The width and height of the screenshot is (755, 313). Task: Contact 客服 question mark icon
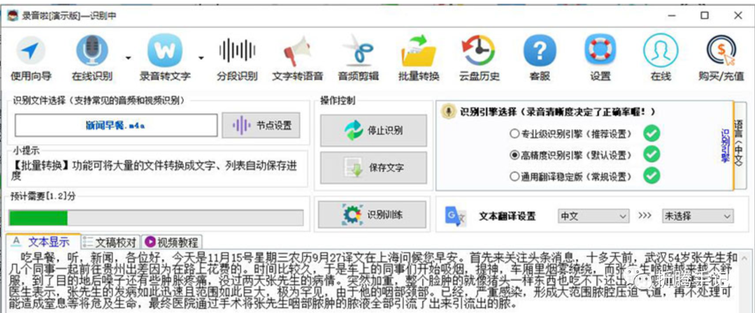tap(540, 52)
